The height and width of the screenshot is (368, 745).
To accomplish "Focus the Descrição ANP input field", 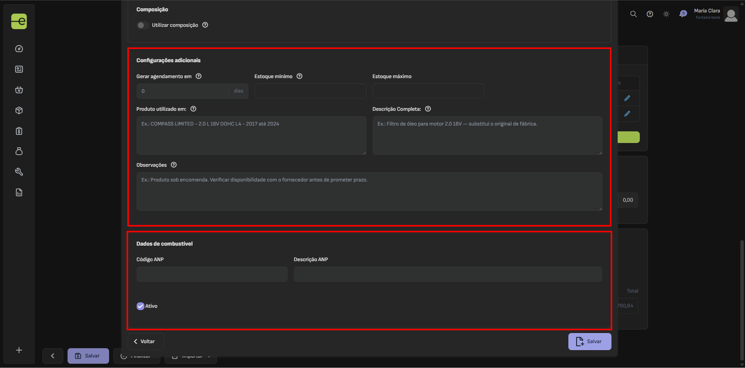I will [x=448, y=274].
